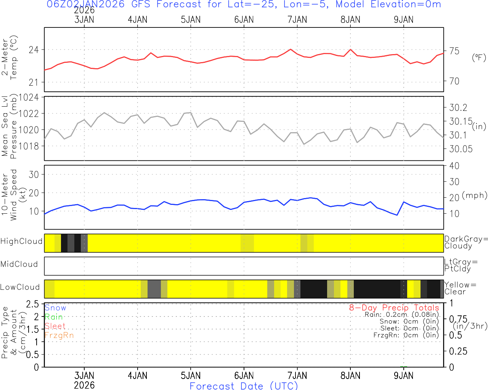Select the blue Snow legend label
Screen dimensions: 488x390
(x=55, y=308)
